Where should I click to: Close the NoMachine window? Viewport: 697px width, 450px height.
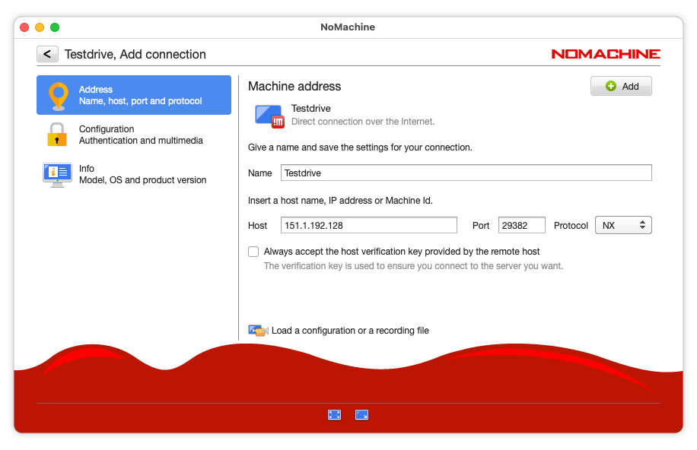pos(25,27)
